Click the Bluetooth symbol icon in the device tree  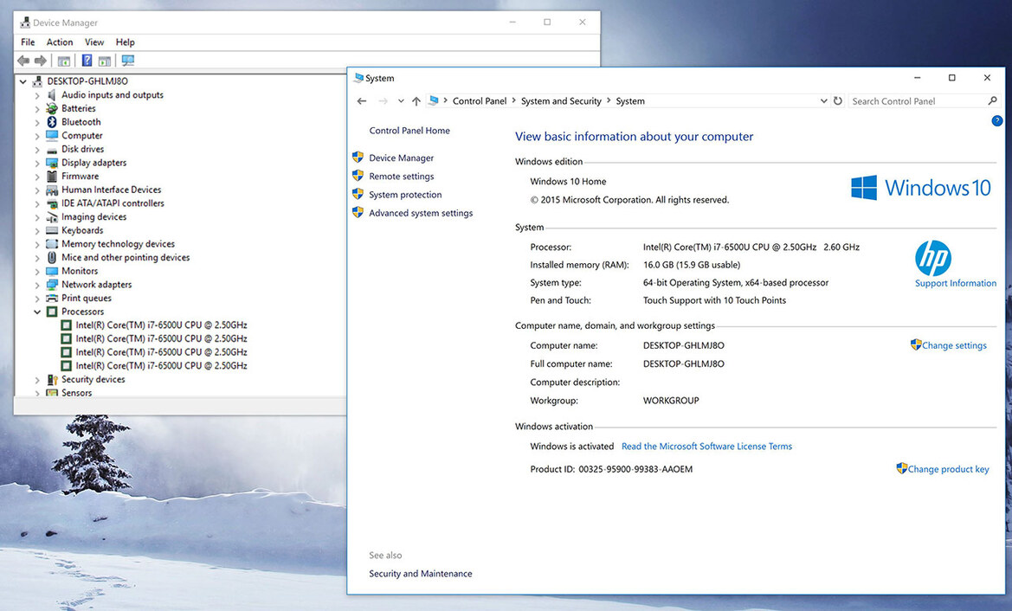52,122
